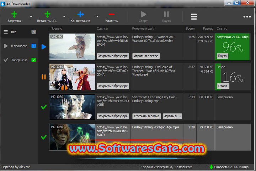Click Открыть в браузере for Shatter Me
The height and width of the screenshot is (171, 256).
113,116
